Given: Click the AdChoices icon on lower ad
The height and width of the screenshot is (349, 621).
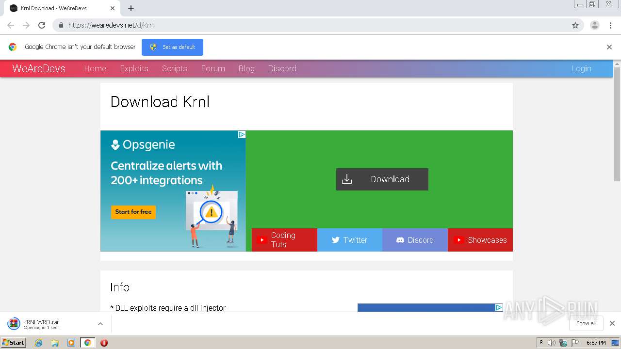Looking at the screenshot, I should click(499, 307).
